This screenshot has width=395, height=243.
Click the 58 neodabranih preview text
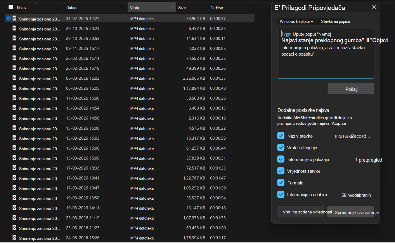[x=356, y=195]
